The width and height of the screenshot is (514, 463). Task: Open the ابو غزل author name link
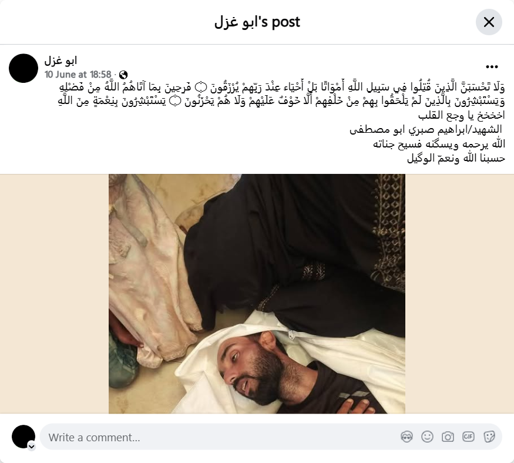(61, 61)
